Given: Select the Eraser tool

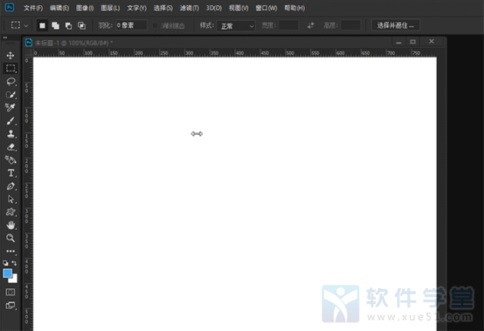Looking at the screenshot, I should point(11,147).
